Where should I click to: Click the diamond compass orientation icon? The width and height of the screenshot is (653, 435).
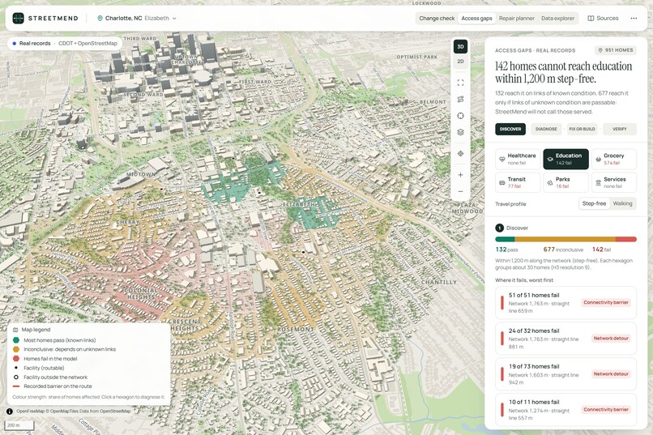(460, 154)
